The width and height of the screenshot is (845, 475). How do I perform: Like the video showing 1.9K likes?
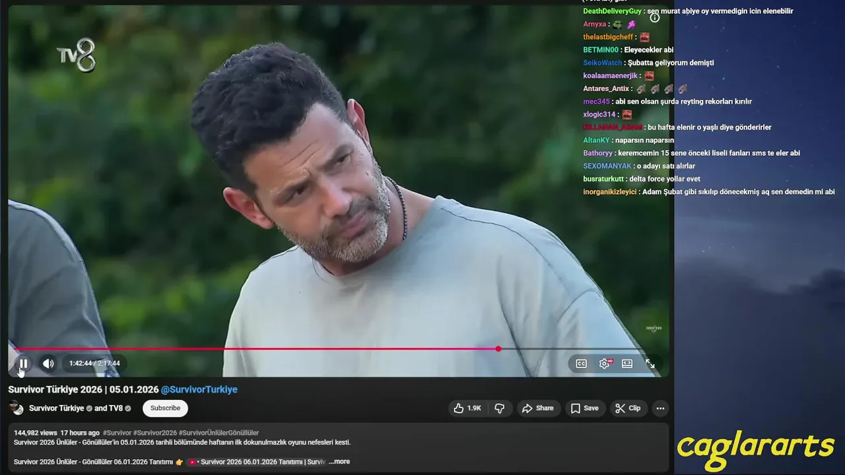coord(467,408)
